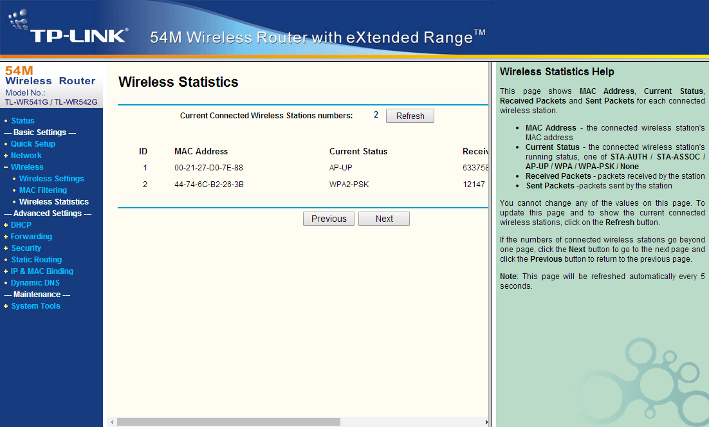Click horizontal scrollbar right arrow
This screenshot has width=709, height=427.
pos(486,422)
